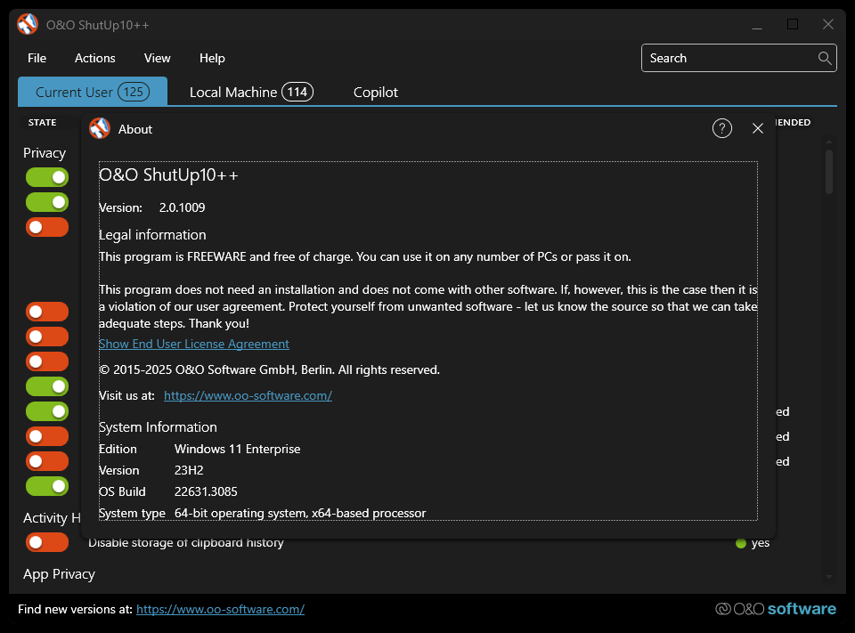Click the 23H2 version value
The width and height of the screenshot is (855, 633).
pyautogui.click(x=189, y=471)
